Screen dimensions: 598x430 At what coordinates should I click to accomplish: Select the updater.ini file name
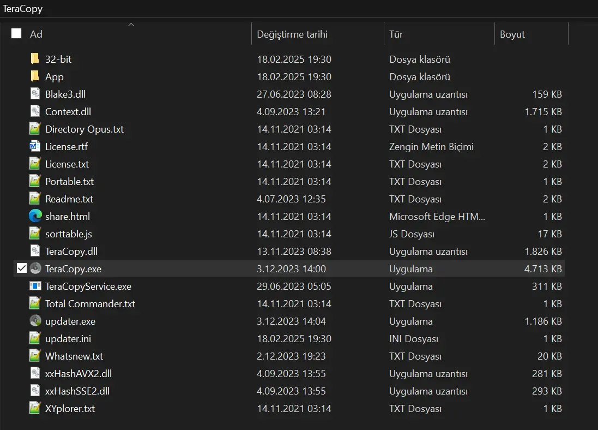point(68,339)
